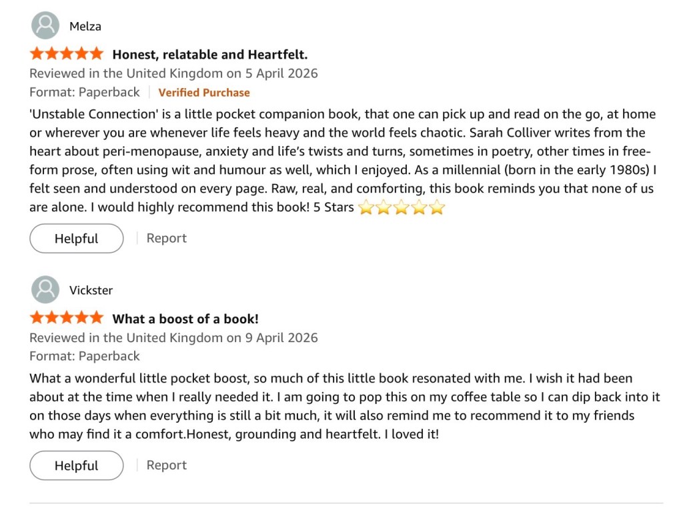Click the Verified Purchase label
Viewport: 683px width, 512px height.
204,93
